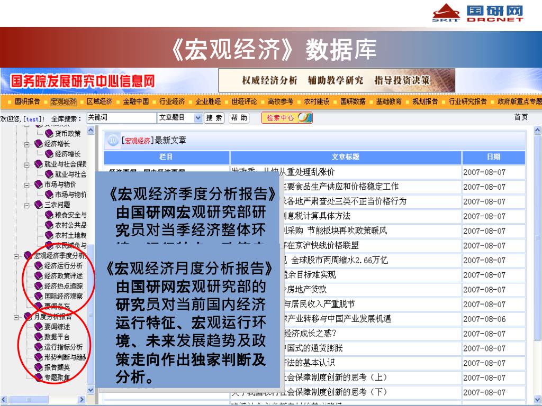
Task: Open 宏观经济 in the navigation bar
Action: click(x=64, y=101)
